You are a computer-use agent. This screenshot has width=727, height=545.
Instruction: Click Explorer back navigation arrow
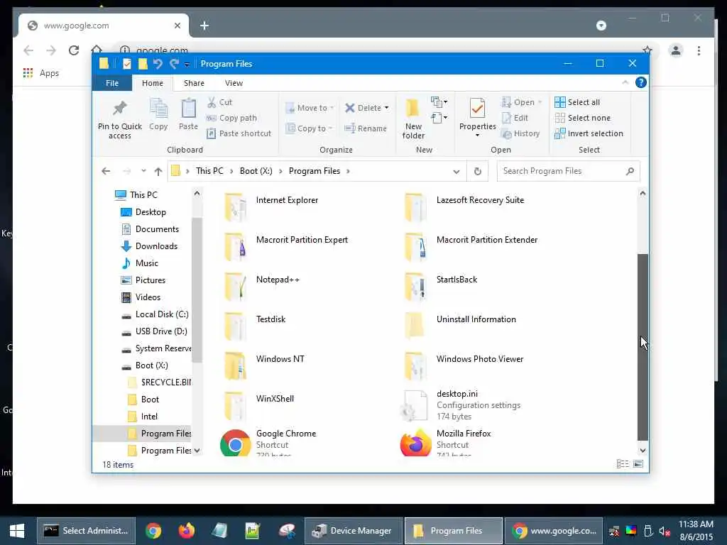[x=106, y=171]
